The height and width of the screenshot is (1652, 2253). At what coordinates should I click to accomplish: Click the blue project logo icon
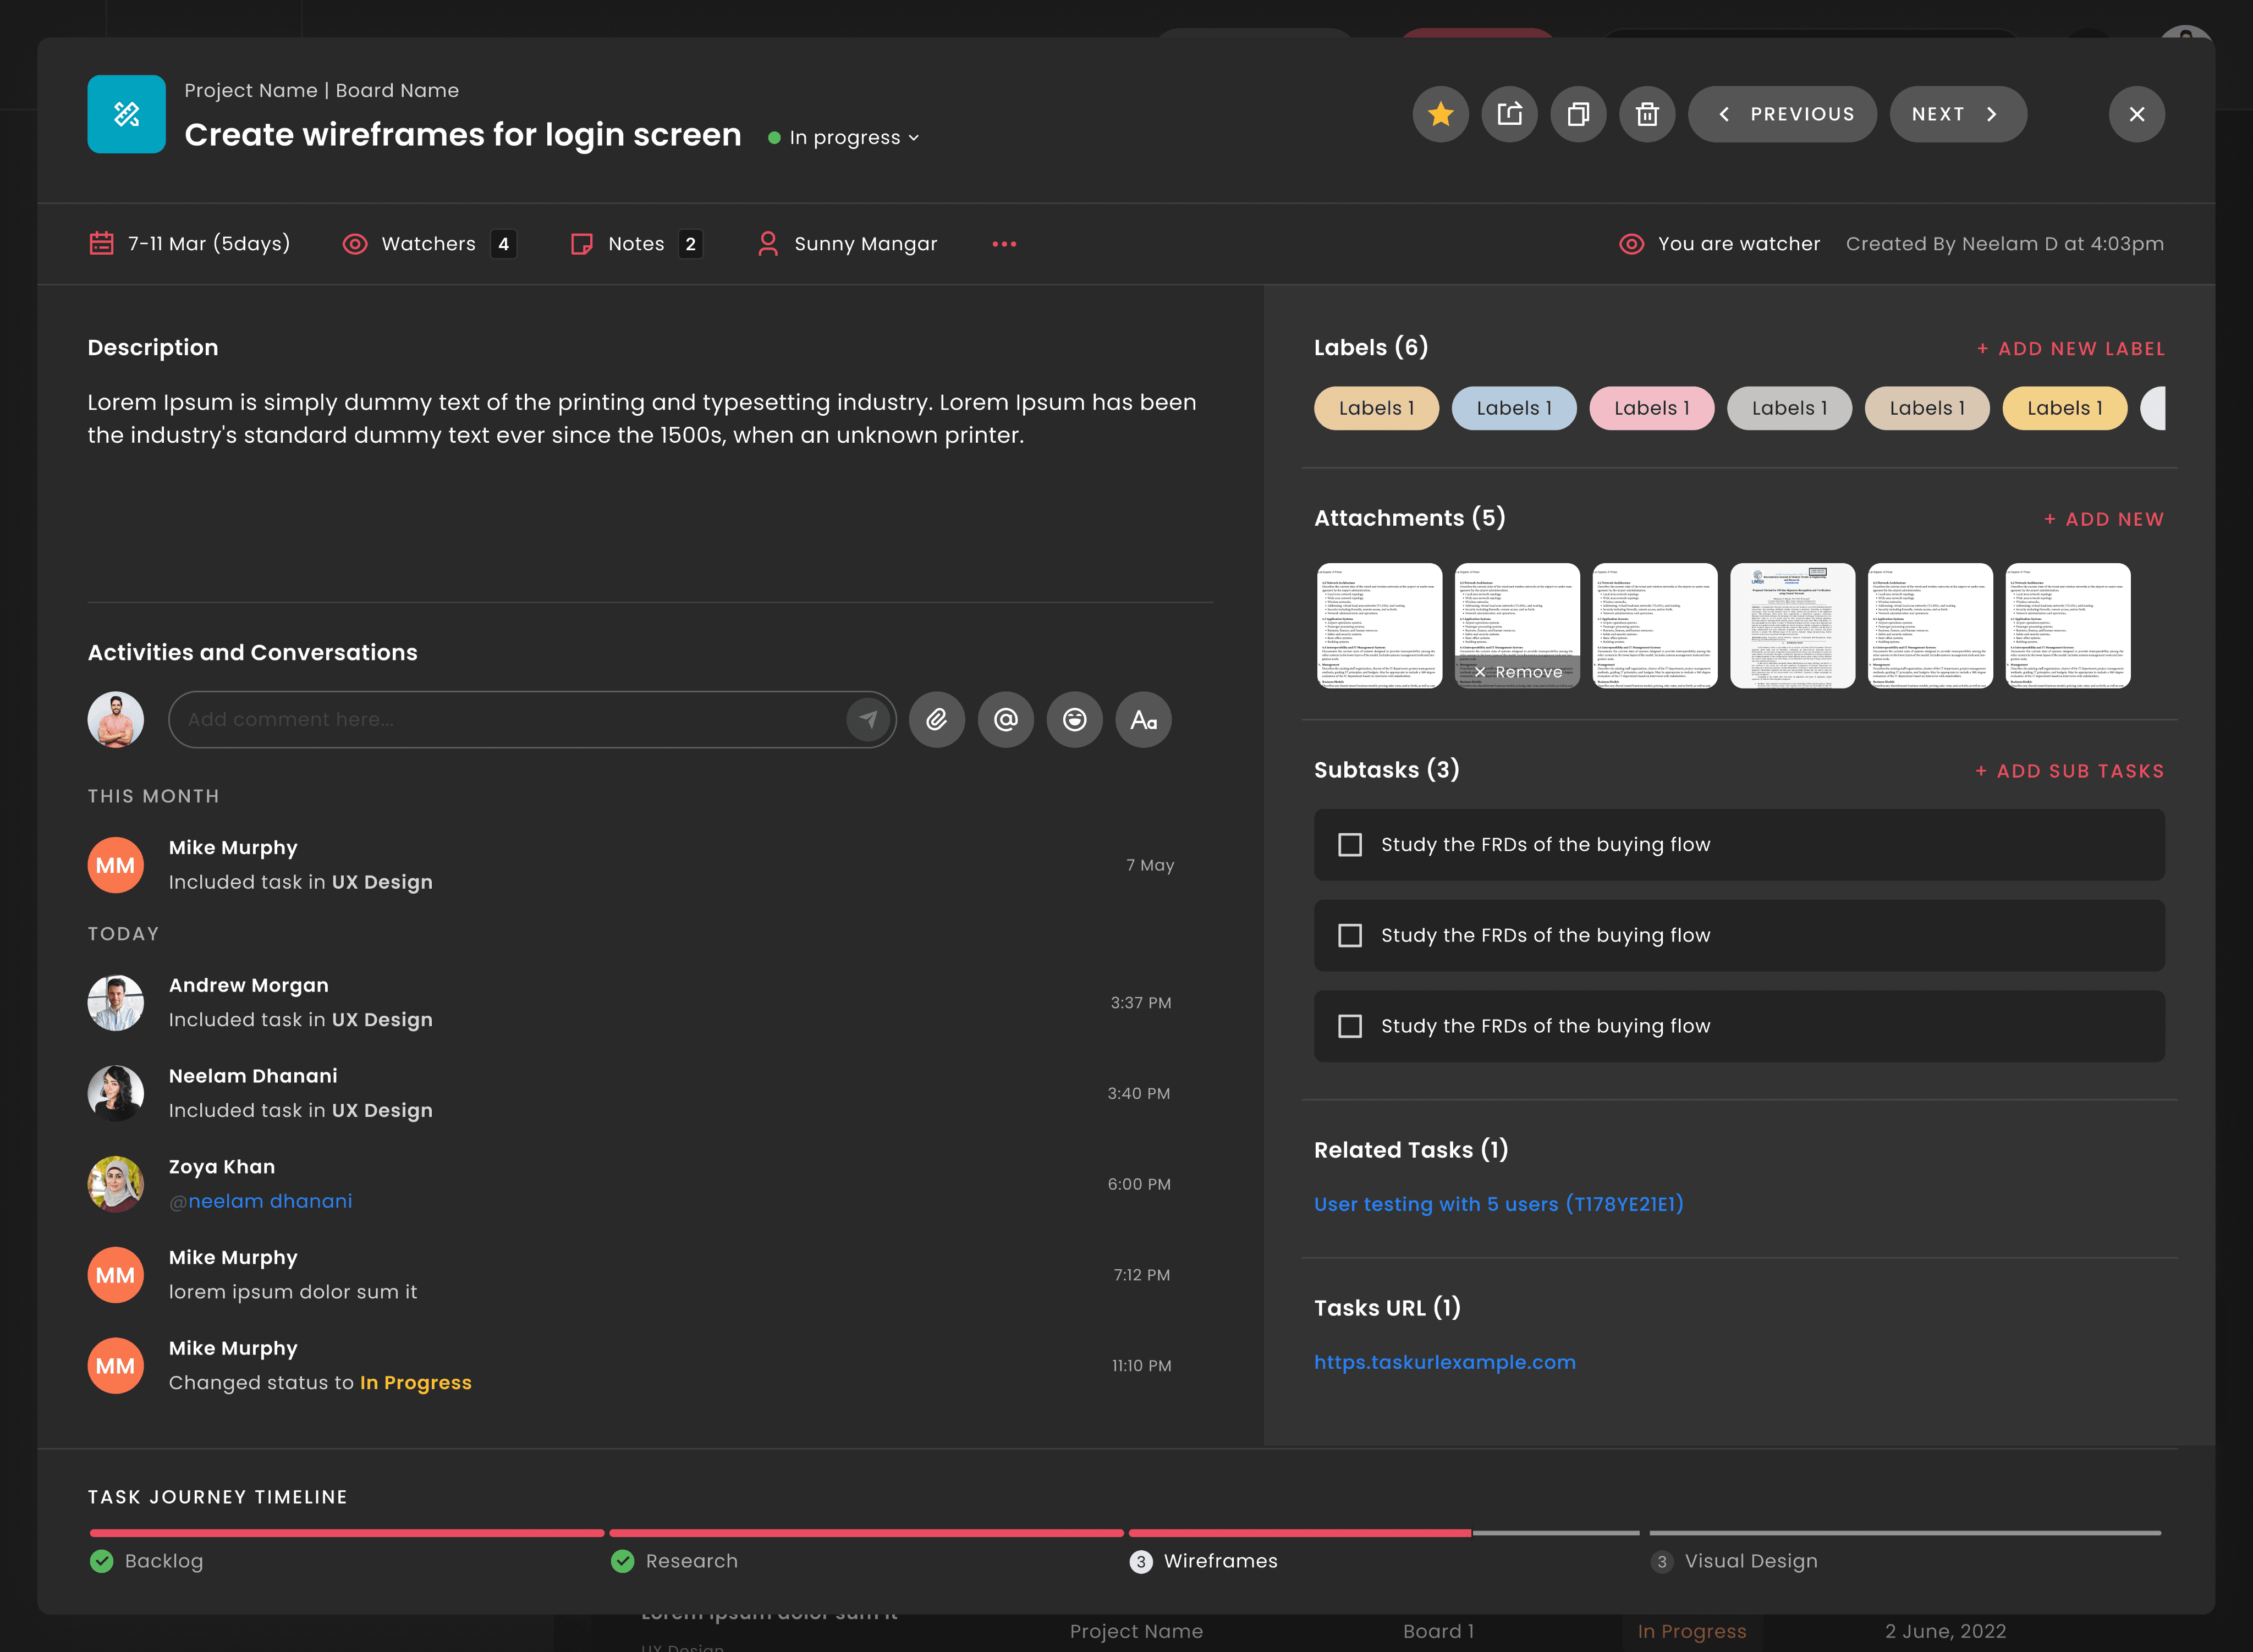126,114
